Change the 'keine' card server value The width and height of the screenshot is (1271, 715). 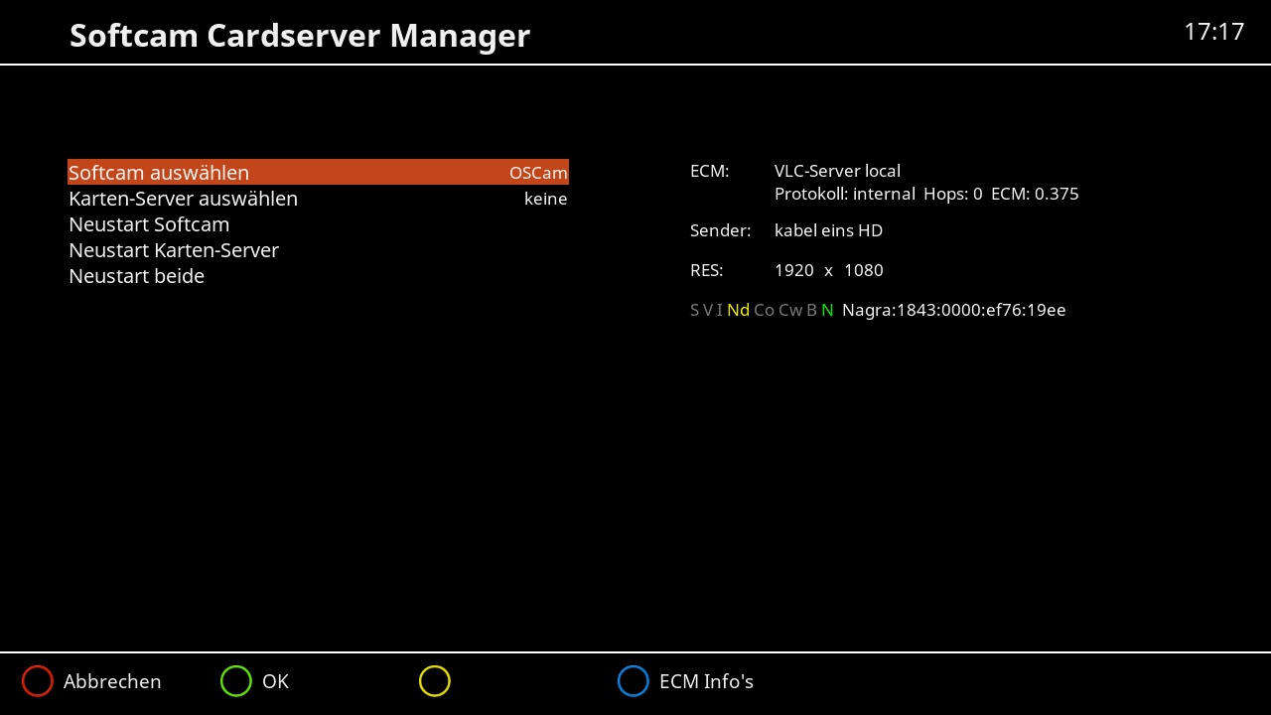coord(545,199)
